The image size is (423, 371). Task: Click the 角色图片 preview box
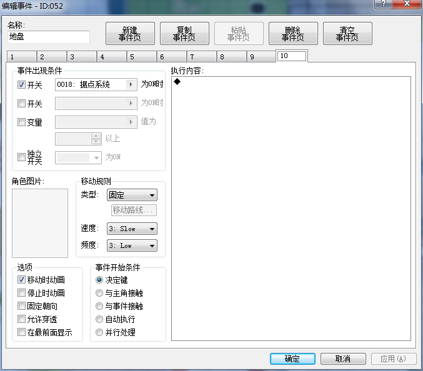pos(40,223)
